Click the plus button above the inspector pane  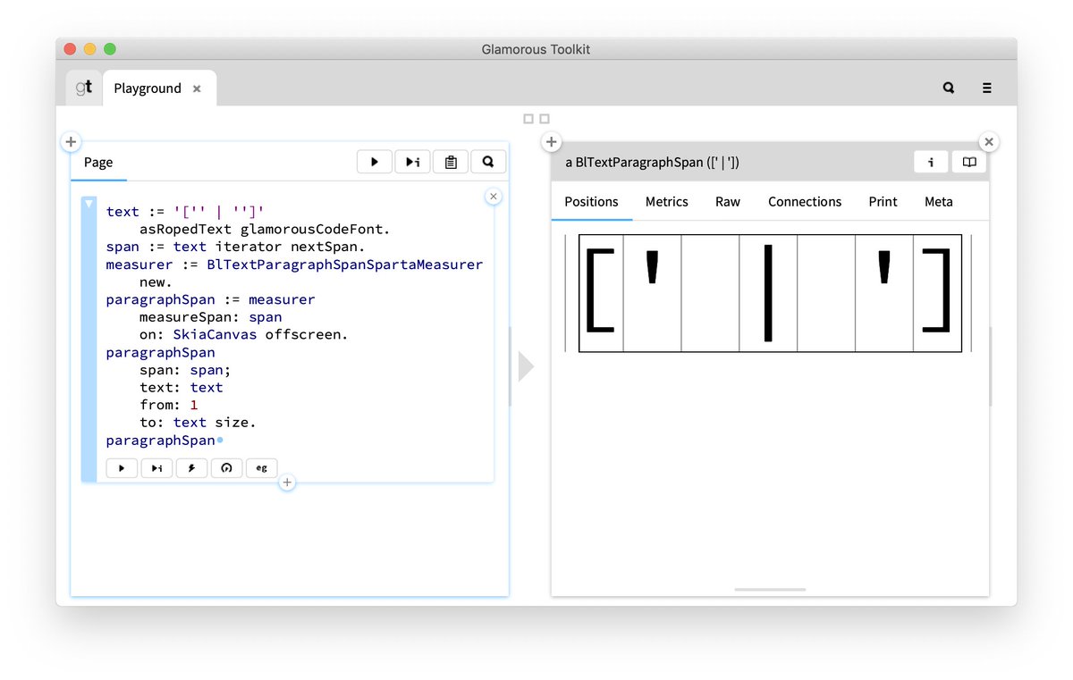coord(552,142)
